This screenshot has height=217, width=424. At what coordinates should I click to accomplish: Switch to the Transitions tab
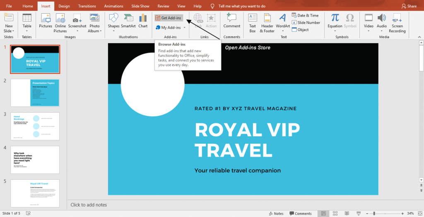coord(87,6)
